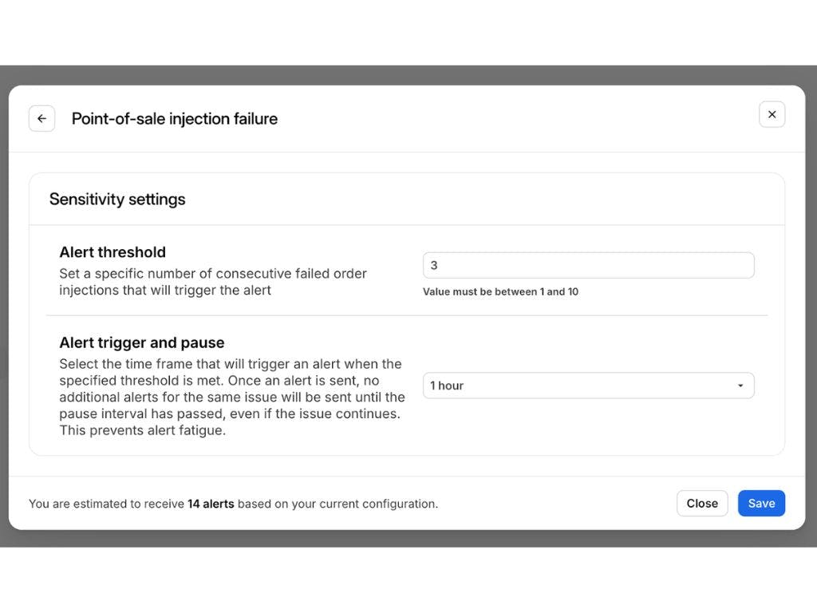The image size is (817, 613).
Task: Click the dimmed backdrop below the dialog
Action: coord(408,539)
